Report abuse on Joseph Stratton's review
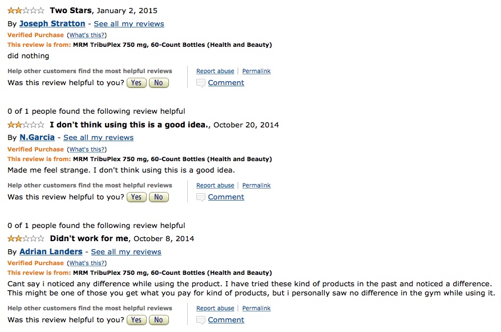This screenshot has height=332, width=501. pos(215,71)
